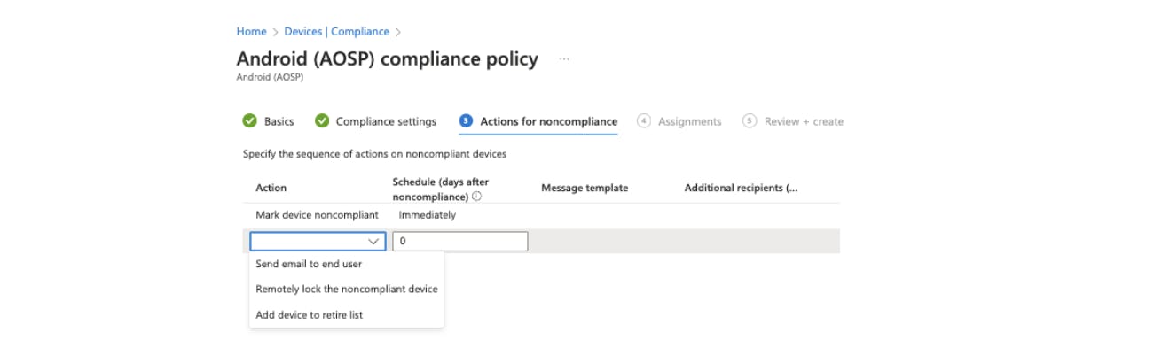The image size is (1162, 363).
Task: Open the Devices | Compliance breadcrumb link
Action: [336, 32]
